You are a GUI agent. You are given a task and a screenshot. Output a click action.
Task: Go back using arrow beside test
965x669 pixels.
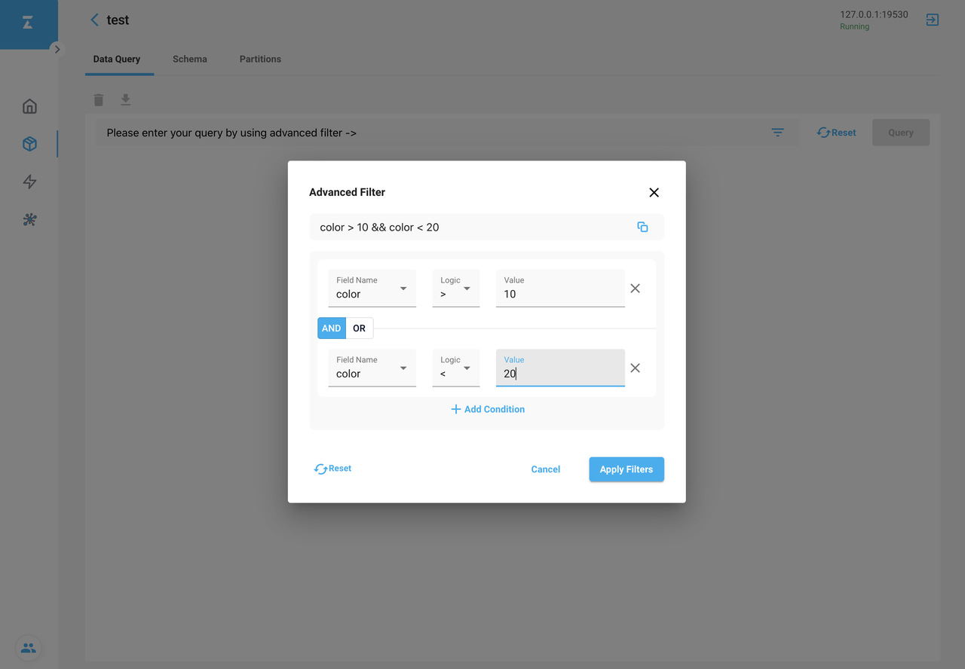[94, 20]
